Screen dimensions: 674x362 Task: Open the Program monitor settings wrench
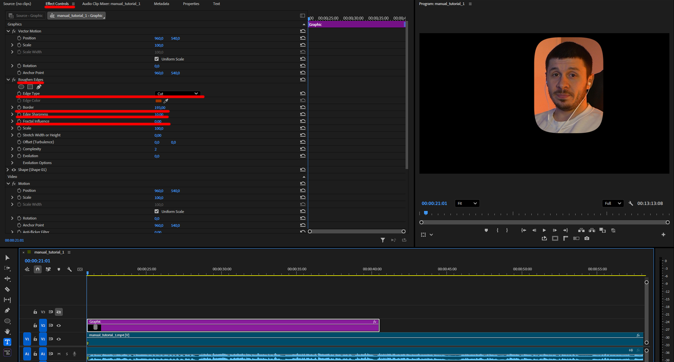pos(631,203)
